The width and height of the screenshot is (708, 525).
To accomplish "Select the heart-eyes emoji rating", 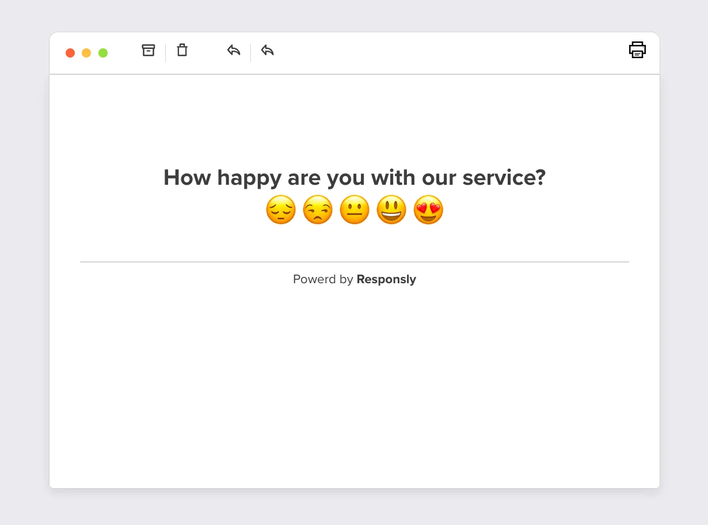I will click(x=428, y=210).
